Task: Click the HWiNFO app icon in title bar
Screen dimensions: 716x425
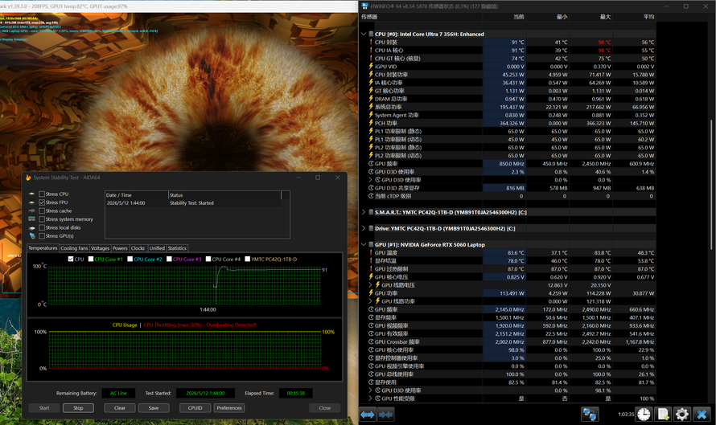Action: pyautogui.click(x=364, y=6)
